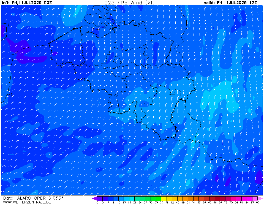Select the magenta swatch between 84 and 87
This screenshot has width=264, height=204.
(x=249, y=198)
